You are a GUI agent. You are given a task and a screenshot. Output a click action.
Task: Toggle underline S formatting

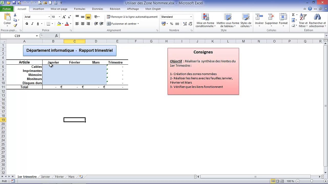[x=38, y=24]
